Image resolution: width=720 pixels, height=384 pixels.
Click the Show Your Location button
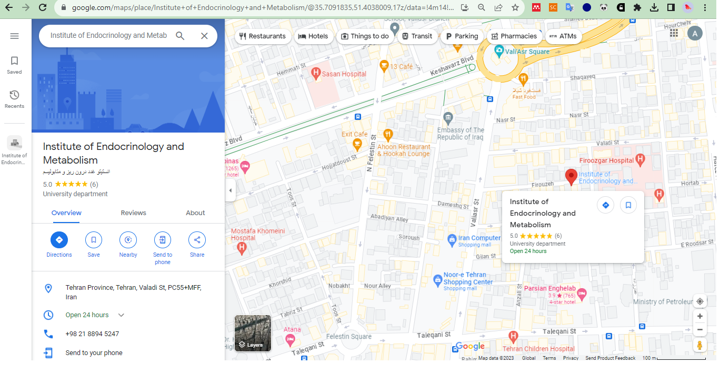(x=700, y=301)
